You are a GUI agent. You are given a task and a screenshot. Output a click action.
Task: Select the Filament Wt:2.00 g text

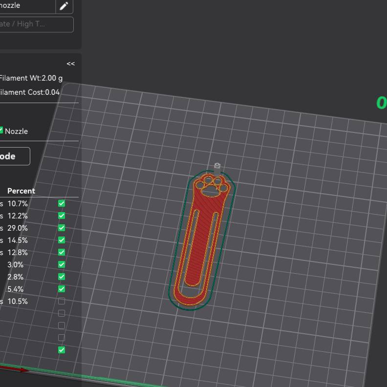pyautogui.click(x=31, y=78)
